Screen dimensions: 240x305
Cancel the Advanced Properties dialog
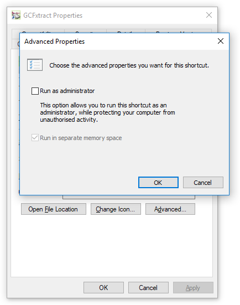[203, 183]
